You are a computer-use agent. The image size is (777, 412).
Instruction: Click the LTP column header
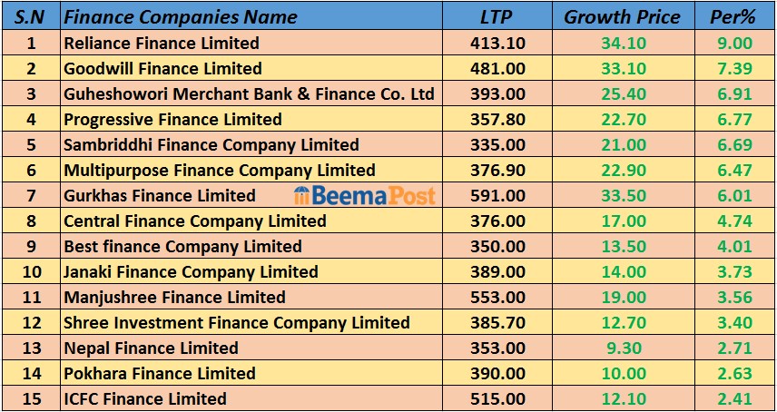click(x=497, y=17)
